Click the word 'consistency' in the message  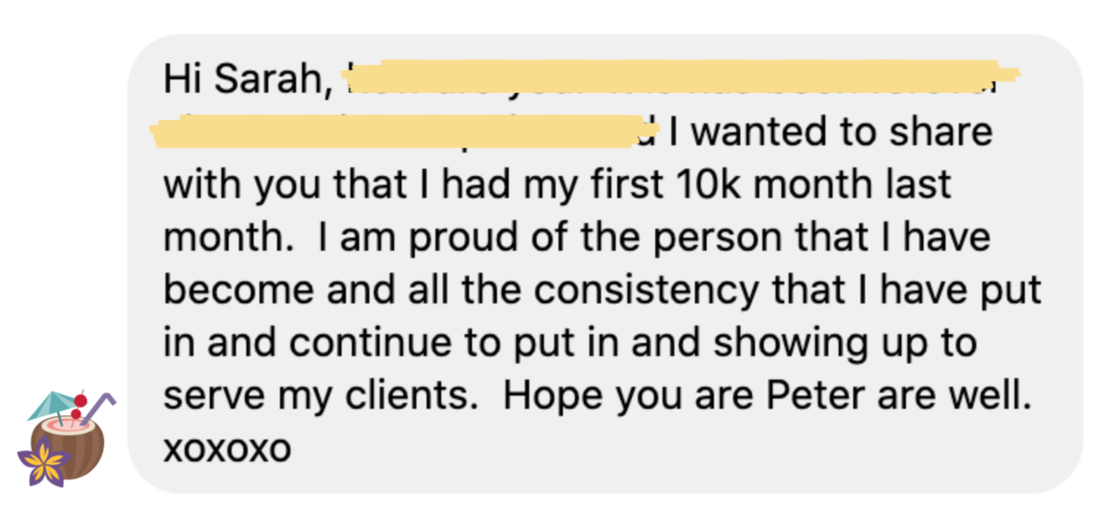click(653, 291)
